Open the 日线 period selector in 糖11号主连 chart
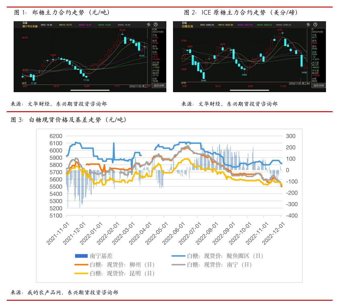 pos(25,23)
